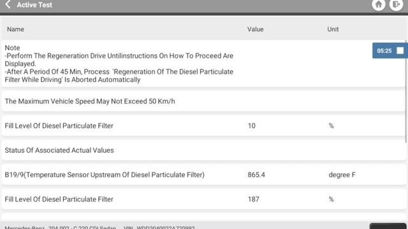Select the Name column header
Screen dimensions: 408x229
pyautogui.click(x=15, y=29)
